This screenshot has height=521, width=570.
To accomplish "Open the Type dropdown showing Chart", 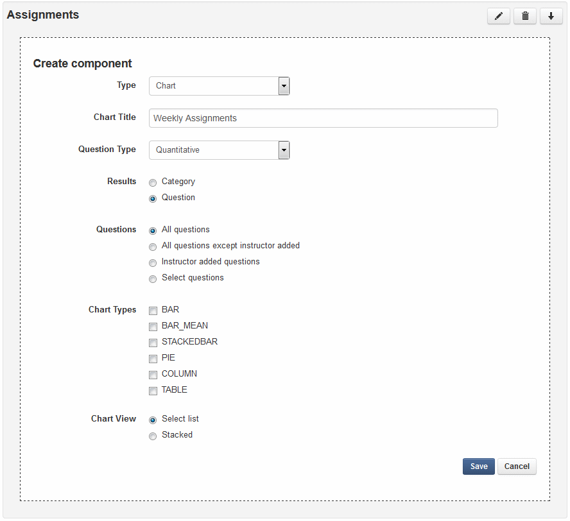I will [x=219, y=86].
